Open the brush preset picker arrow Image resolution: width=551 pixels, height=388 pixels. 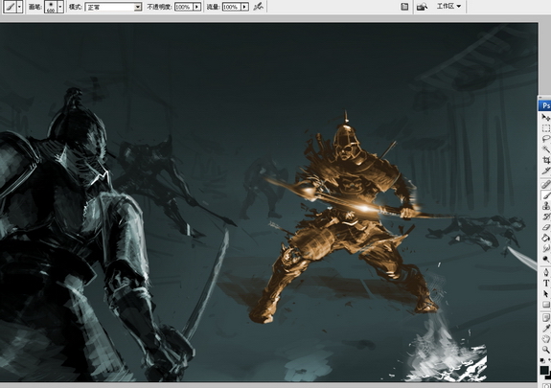coord(60,7)
